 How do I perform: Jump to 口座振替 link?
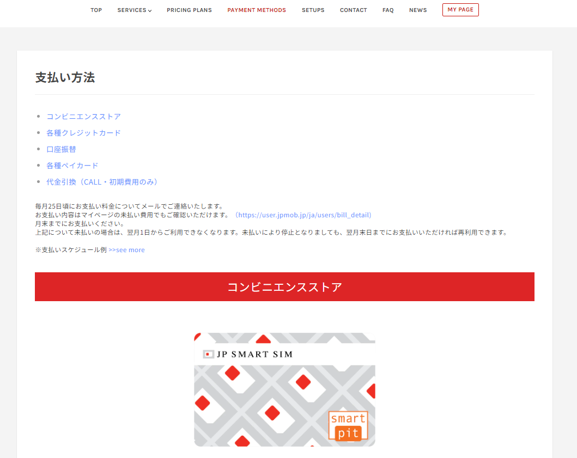(x=61, y=149)
